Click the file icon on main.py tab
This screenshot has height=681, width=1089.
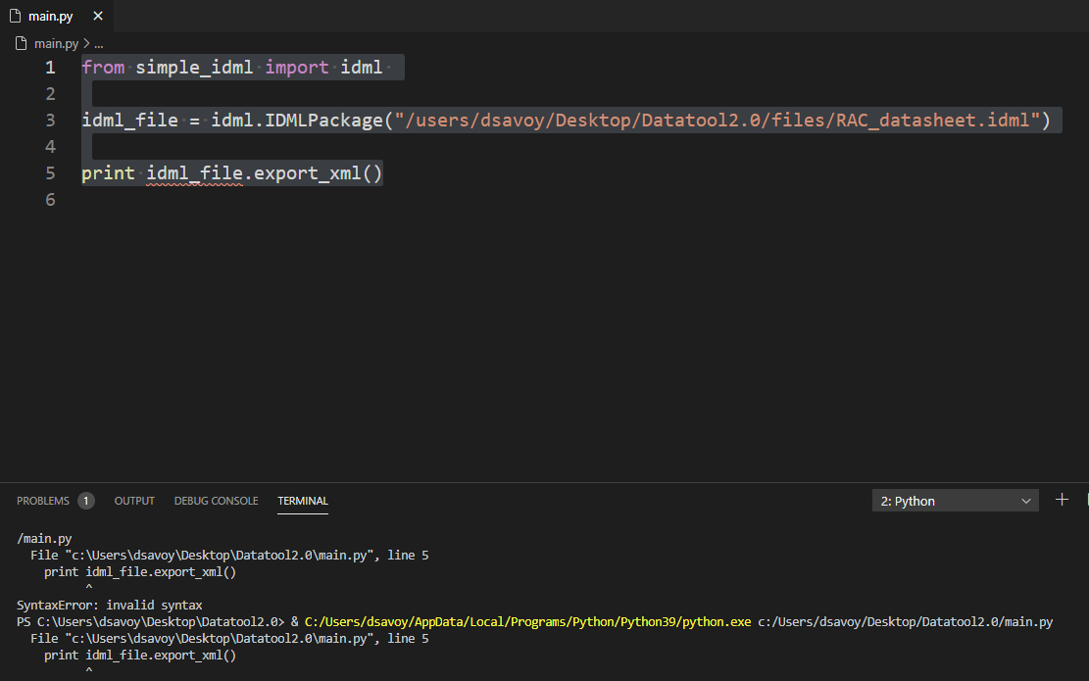[16, 16]
